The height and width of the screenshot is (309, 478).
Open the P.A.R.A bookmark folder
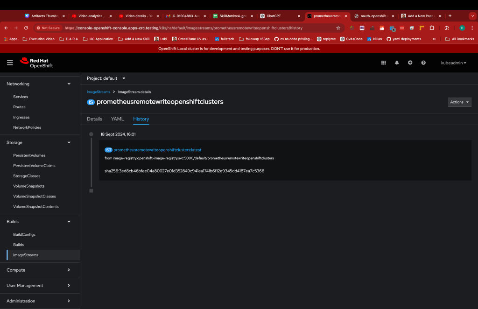pyautogui.click(x=69, y=39)
